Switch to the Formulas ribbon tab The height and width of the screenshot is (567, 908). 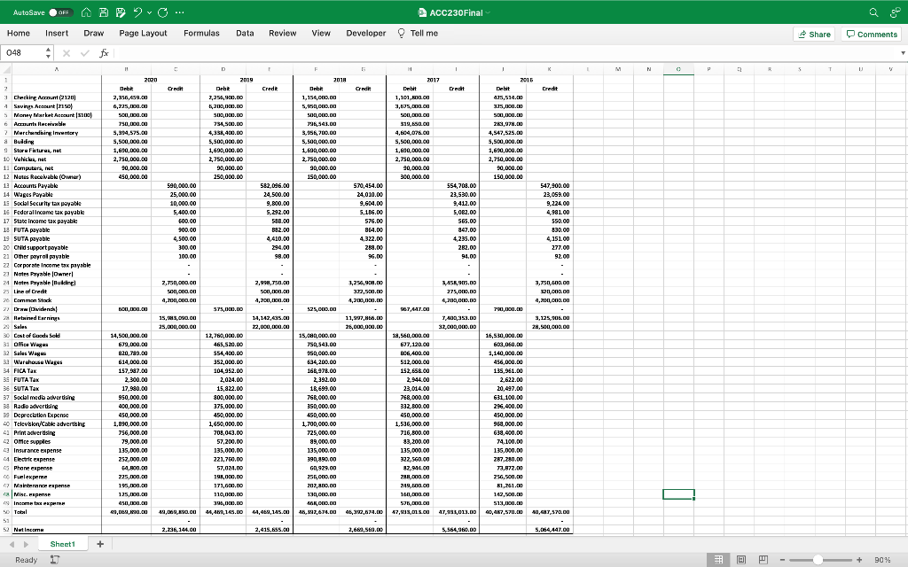click(202, 32)
